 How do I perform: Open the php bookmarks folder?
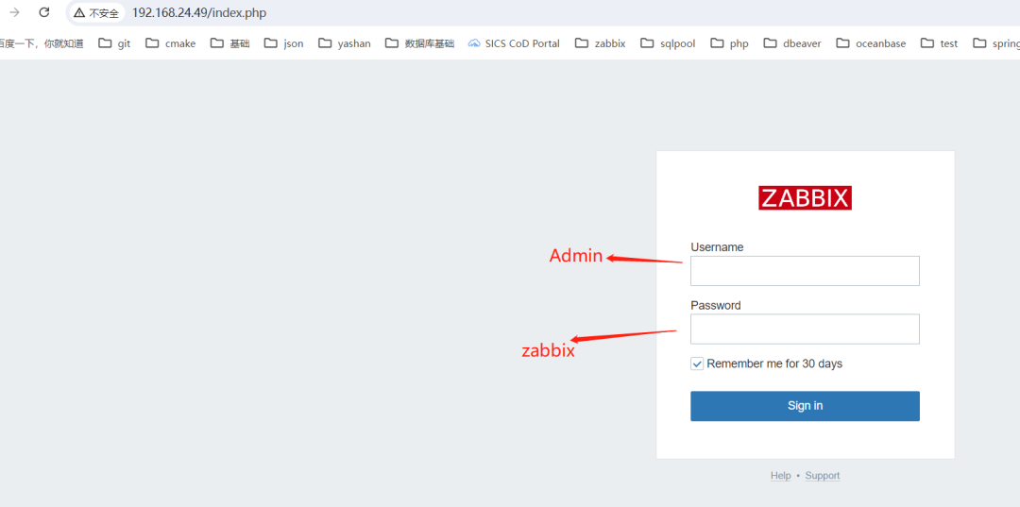(x=729, y=43)
